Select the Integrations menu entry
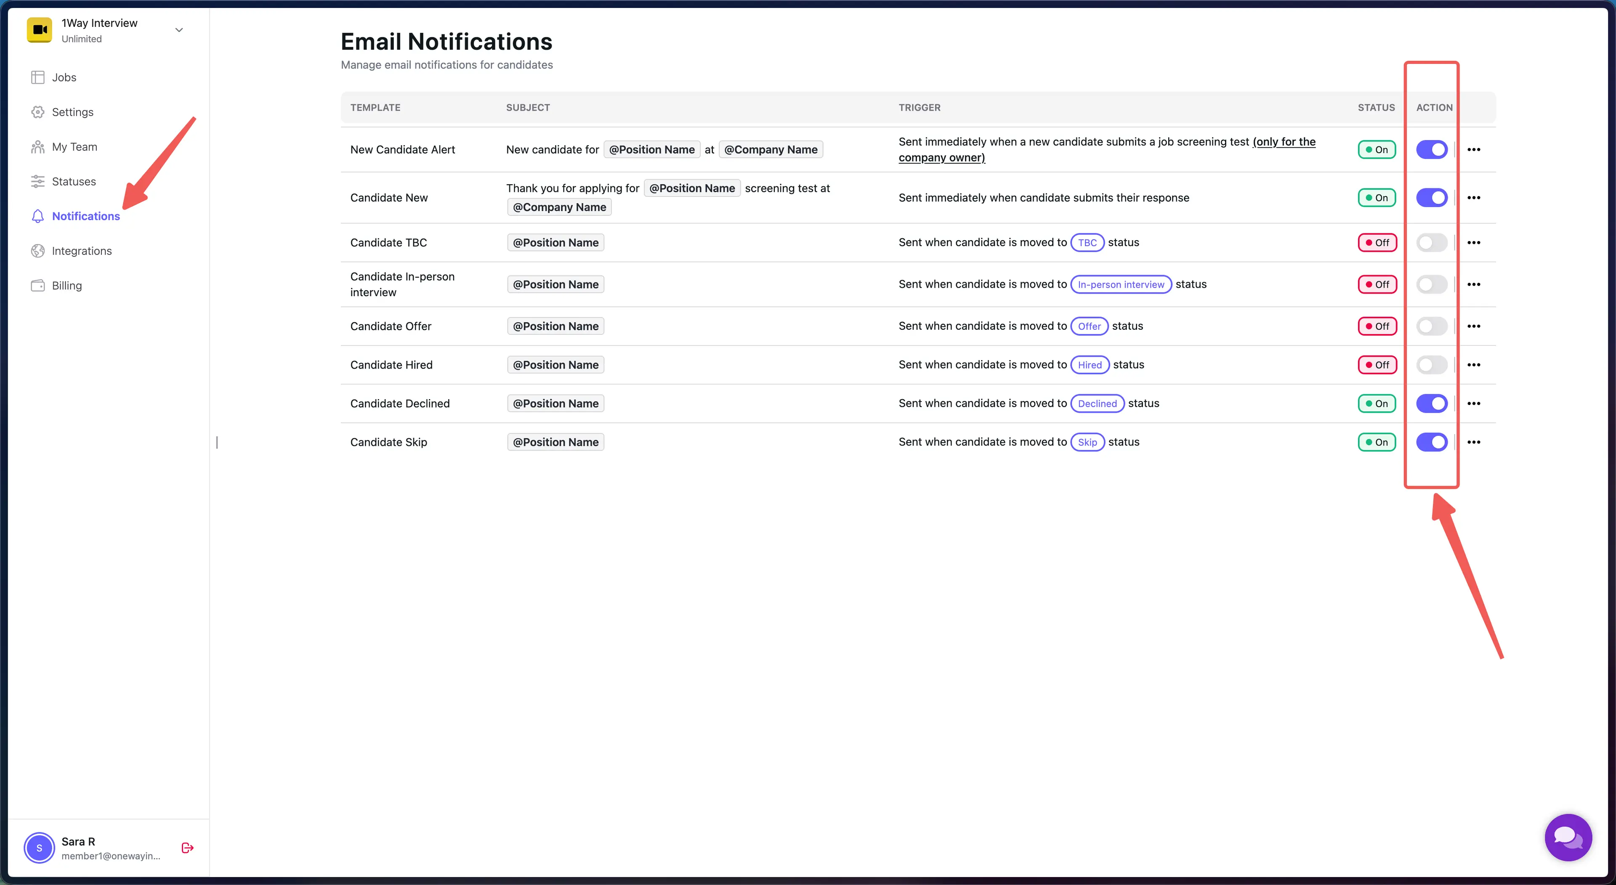 pyautogui.click(x=82, y=250)
